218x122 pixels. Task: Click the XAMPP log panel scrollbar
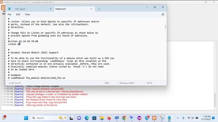point(215,100)
